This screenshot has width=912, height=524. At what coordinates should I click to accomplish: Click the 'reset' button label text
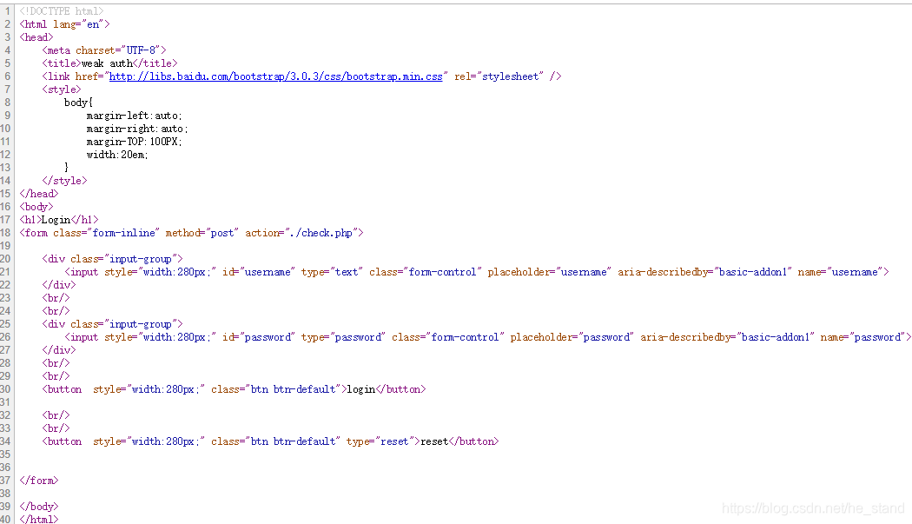click(434, 441)
